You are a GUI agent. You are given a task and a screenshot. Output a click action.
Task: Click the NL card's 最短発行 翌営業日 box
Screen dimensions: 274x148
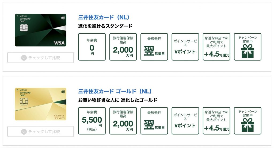tap(154, 47)
